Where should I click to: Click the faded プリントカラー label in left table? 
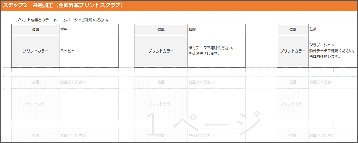click(35, 104)
